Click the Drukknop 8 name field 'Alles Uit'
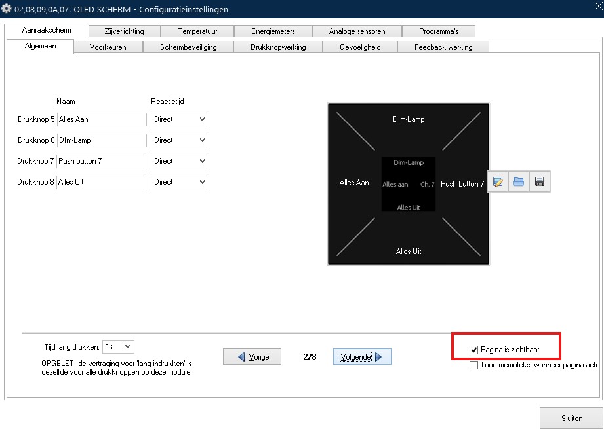Viewport: 604px width, 429px height. 101,182
